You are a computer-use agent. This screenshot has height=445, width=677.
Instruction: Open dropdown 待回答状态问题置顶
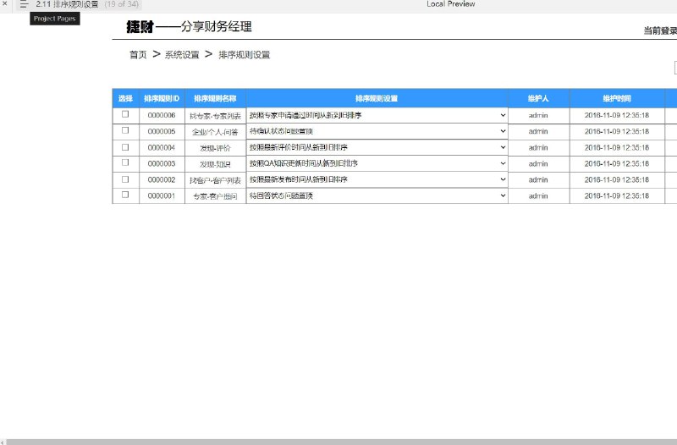coord(377,195)
